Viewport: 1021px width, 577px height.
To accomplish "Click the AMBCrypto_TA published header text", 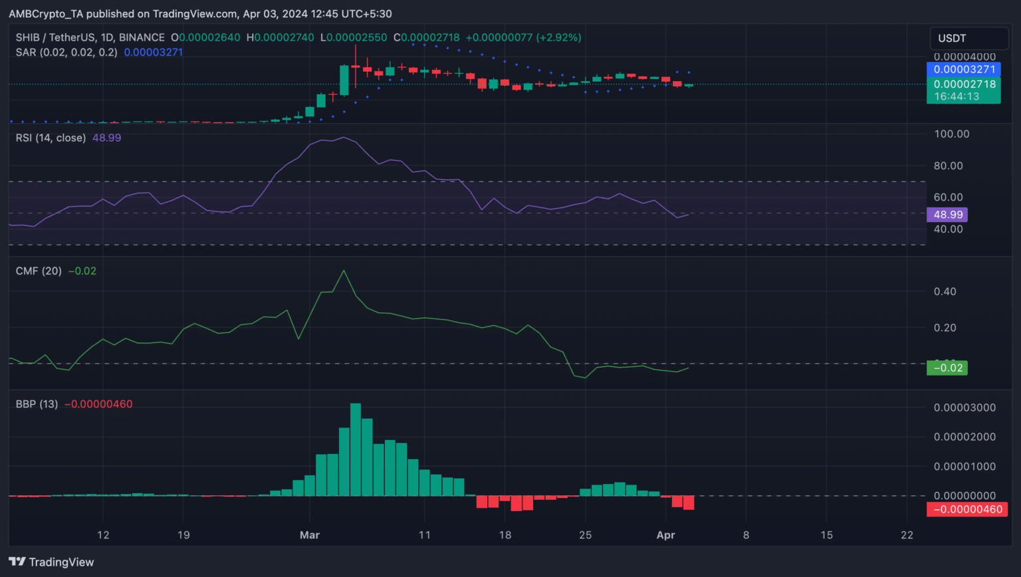I will point(200,13).
